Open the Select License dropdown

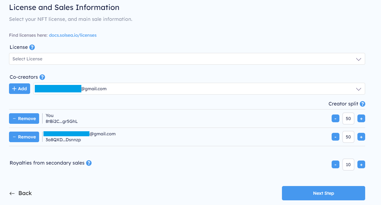point(187,59)
